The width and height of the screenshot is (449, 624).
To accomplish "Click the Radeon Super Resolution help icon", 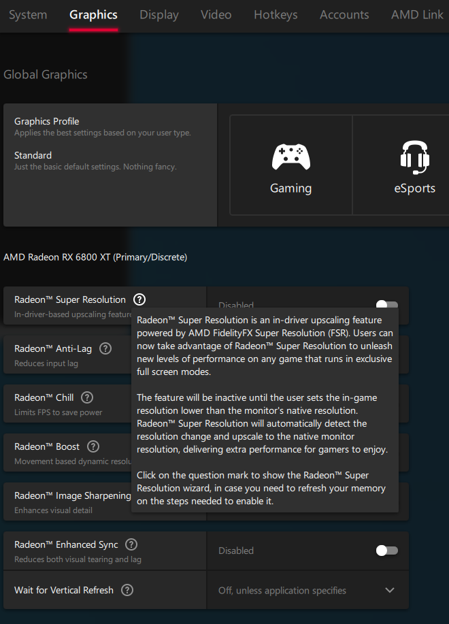I will tap(139, 299).
